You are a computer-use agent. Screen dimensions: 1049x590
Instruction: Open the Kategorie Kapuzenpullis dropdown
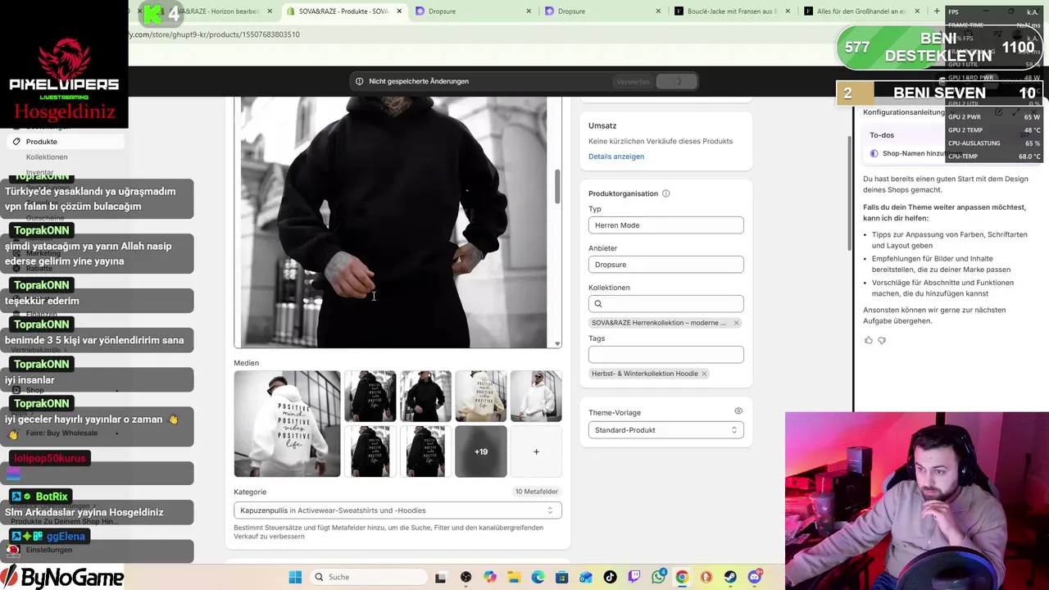coord(397,511)
